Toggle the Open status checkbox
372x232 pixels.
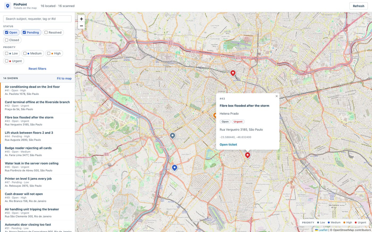pos(7,32)
